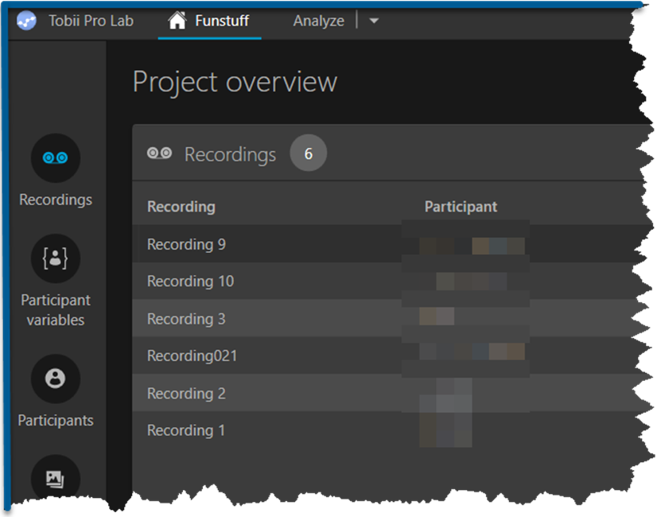Select the Recording 9 row
The width and height of the screenshot is (661, 517).
186,245
